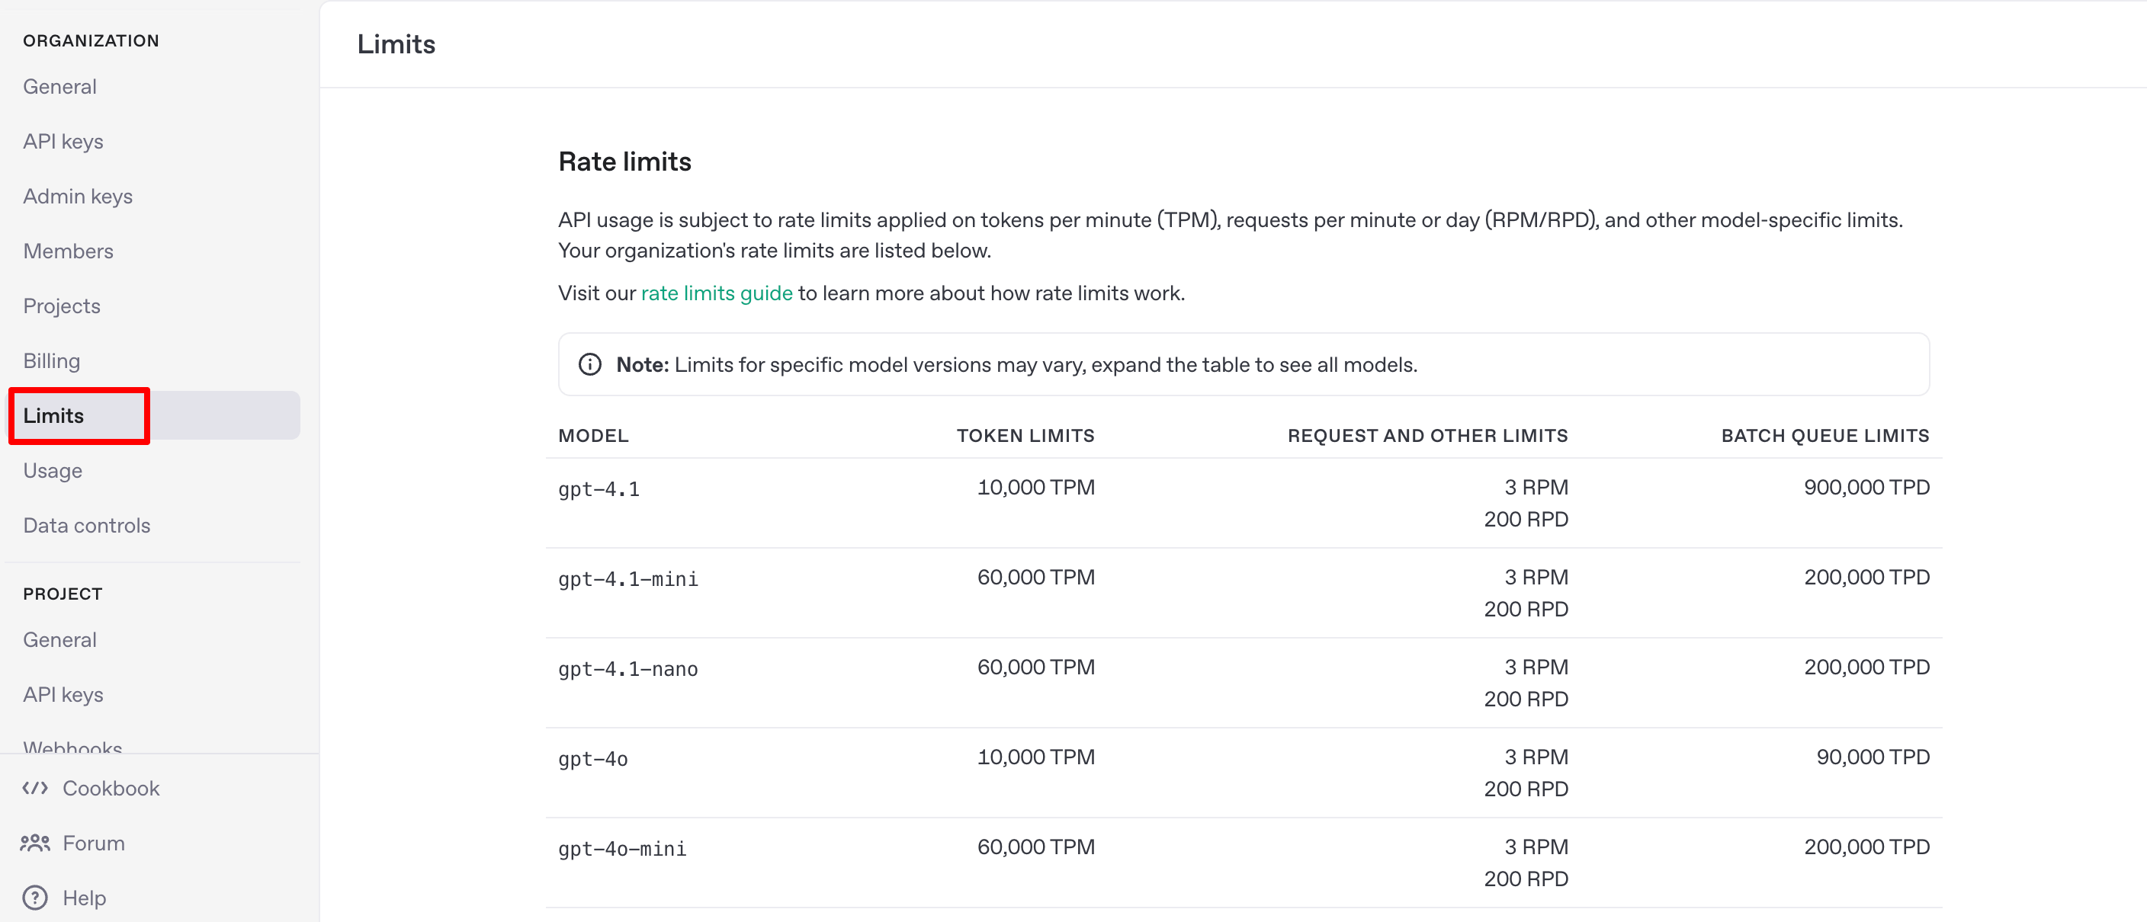Viewport: 2147px width, 922px height.
Task: Click 10,000 TPM in gpt-4.1 row
Action: (1036, 487)
